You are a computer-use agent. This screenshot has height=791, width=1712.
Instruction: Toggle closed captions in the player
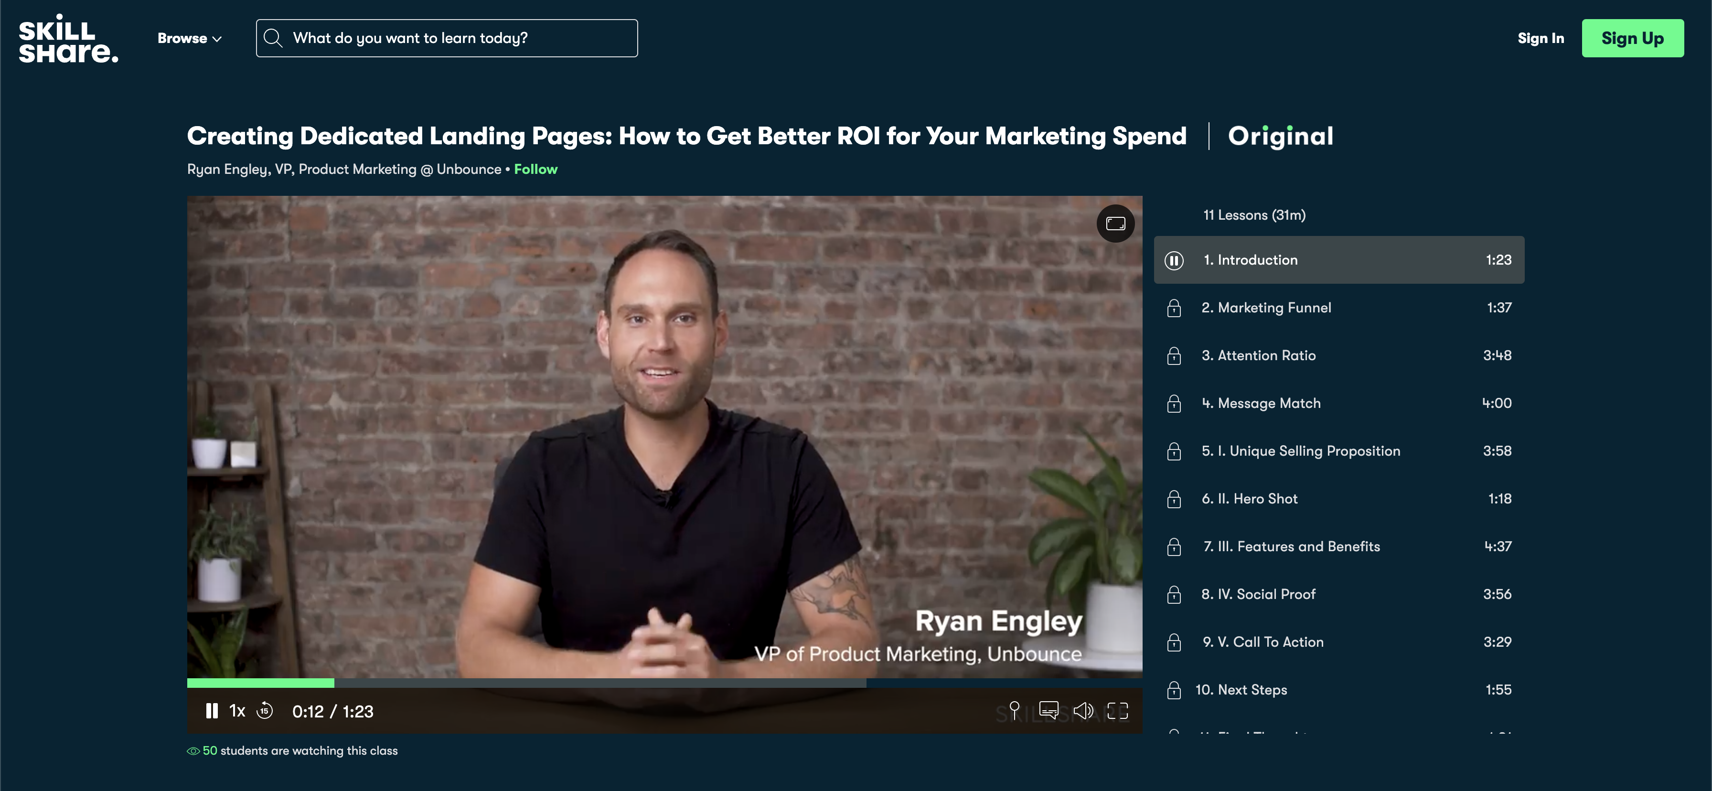[1048, 711]
